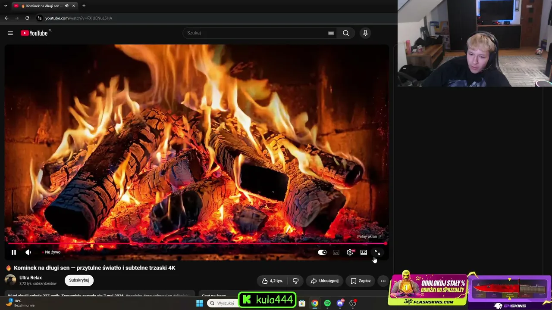Screen dimensions: 552x310
Task: Click the '8,72 tys. subskrybentów' subscriber count
Action: tap(38, 284)
